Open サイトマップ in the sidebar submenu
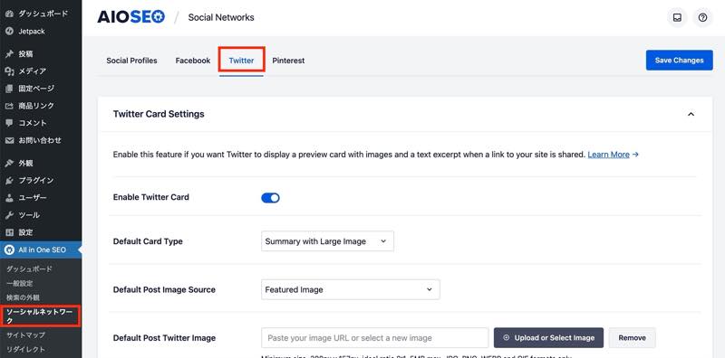Screen dimensions: 725x358 pyautogui.click(x=26, y=334)
